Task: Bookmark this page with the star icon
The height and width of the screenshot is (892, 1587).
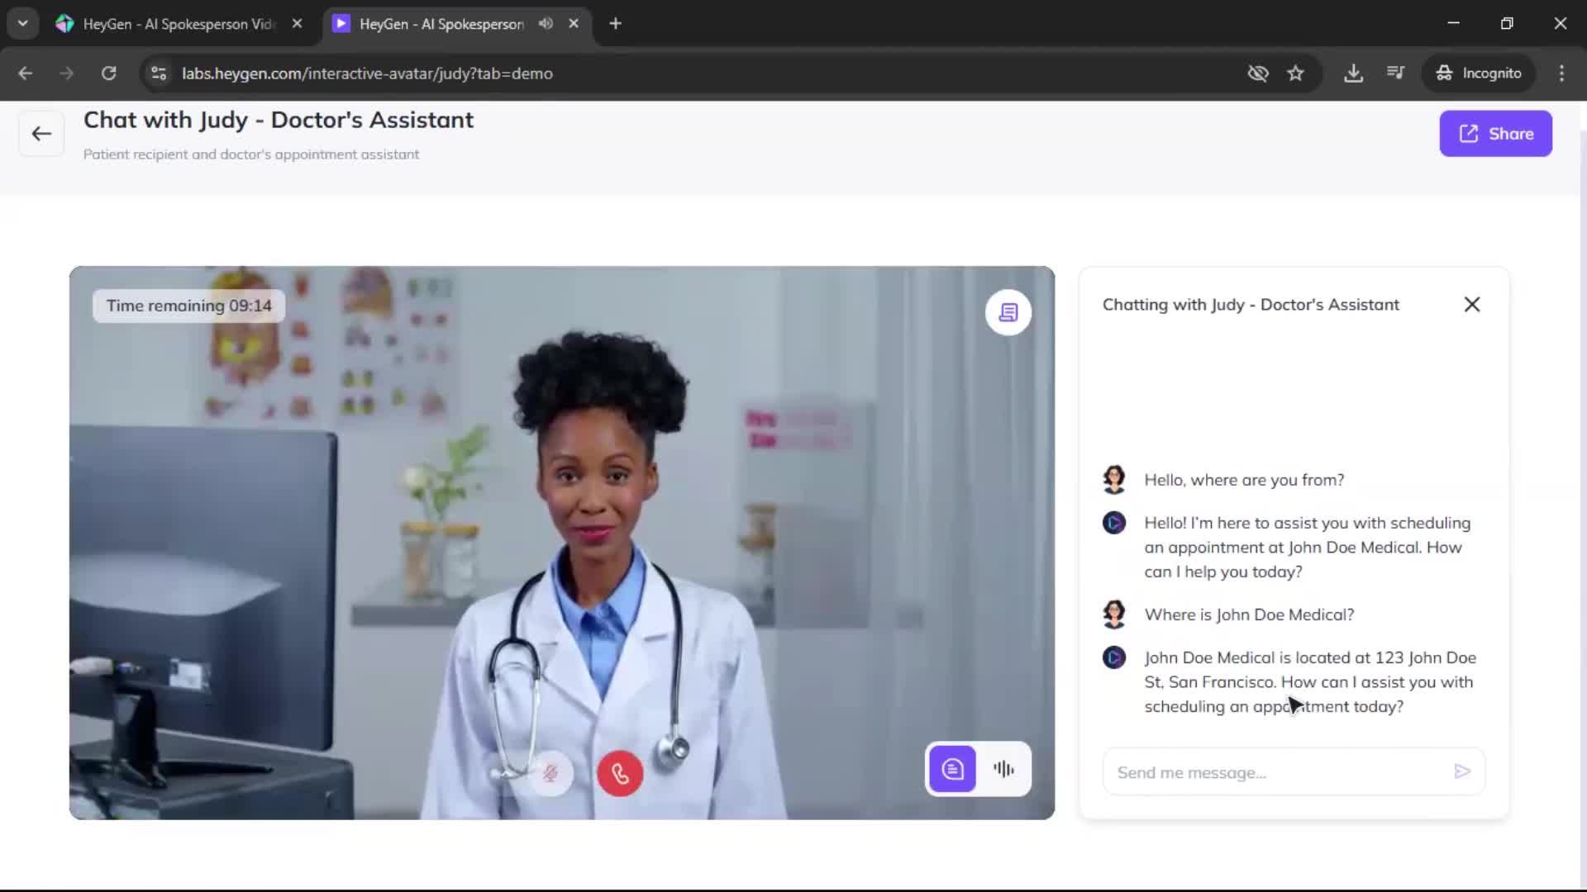Action: pos(1295,74)
